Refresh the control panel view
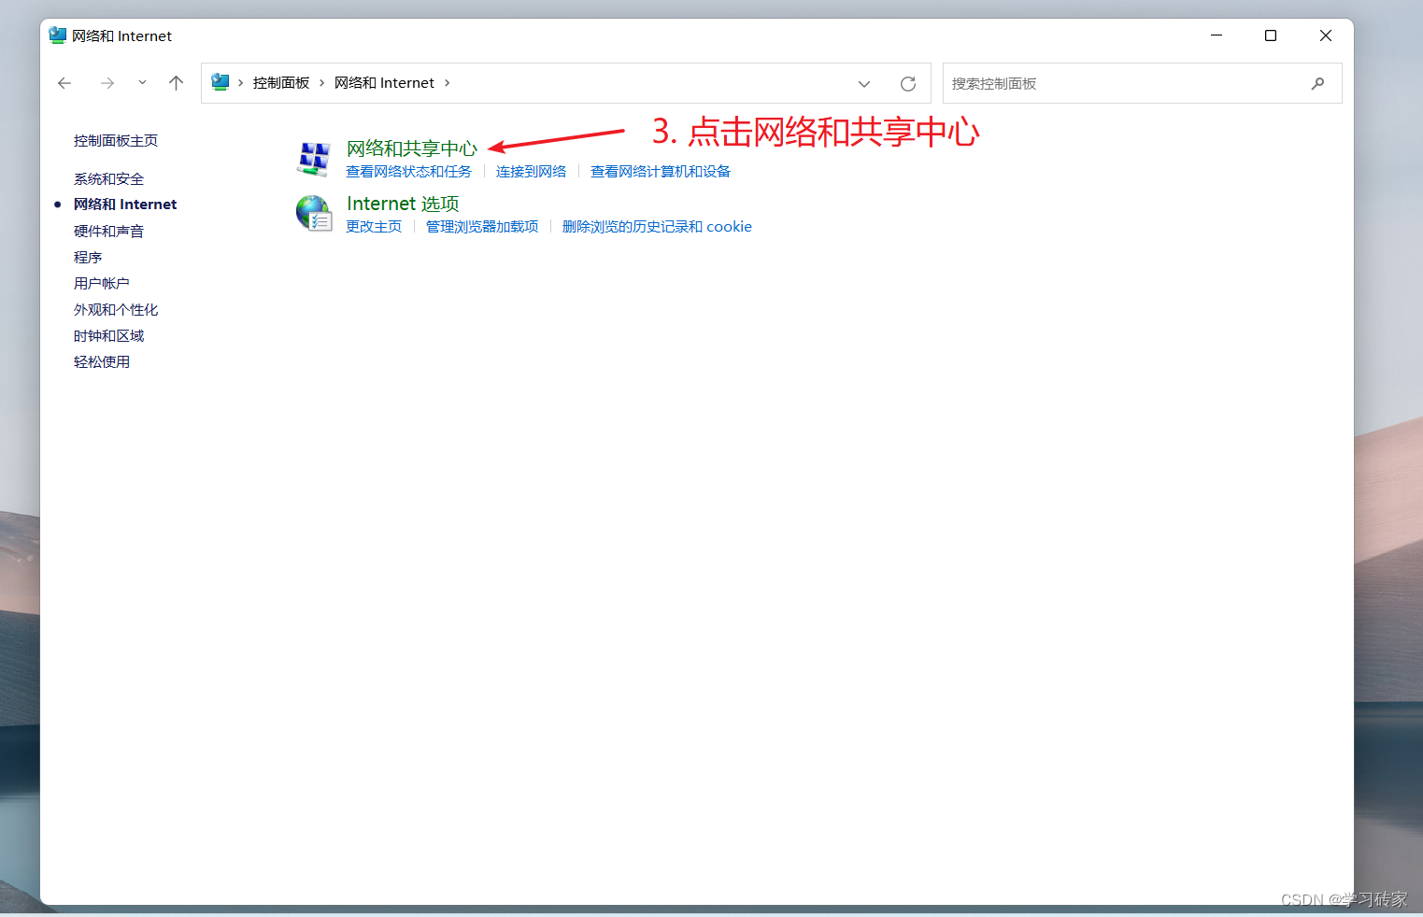The height and width of the screenshot is (917, 1423). pos(908,84)
